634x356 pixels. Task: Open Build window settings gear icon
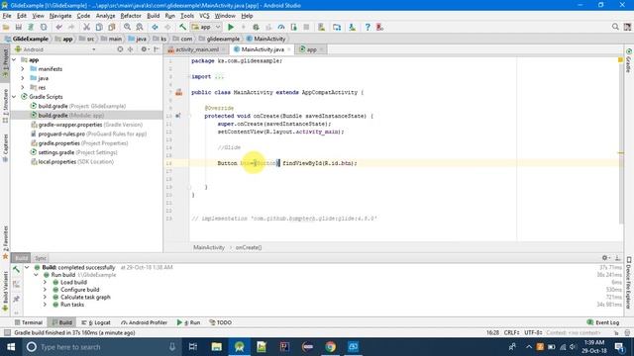[x=605, y=257]
